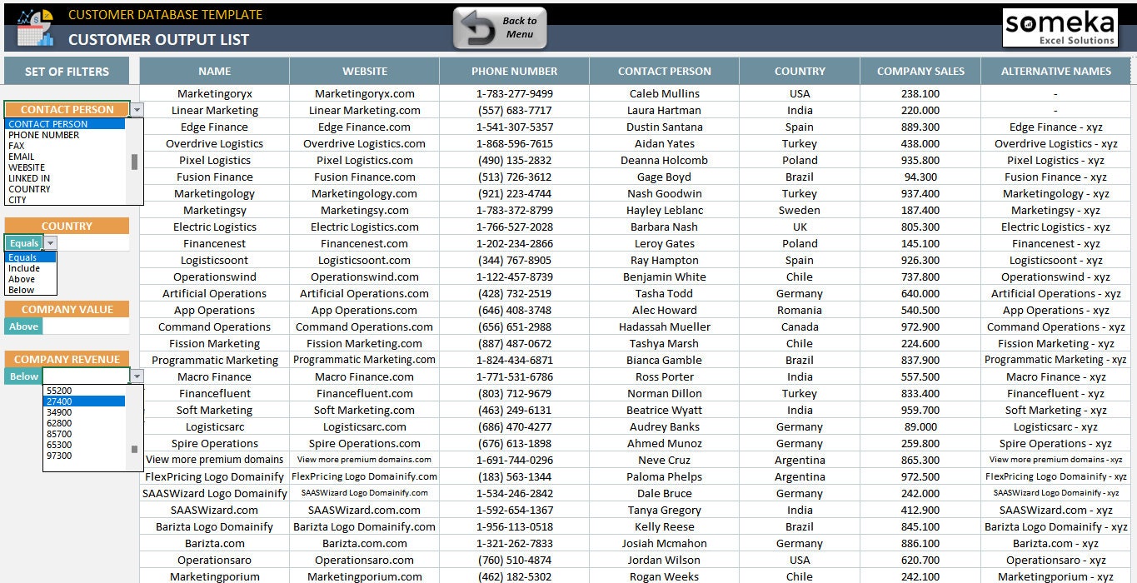The width and height of the screenshot is (1137, 583).
Task: Click the scrollbar inside the contact filter list
Action: point(134,162)
